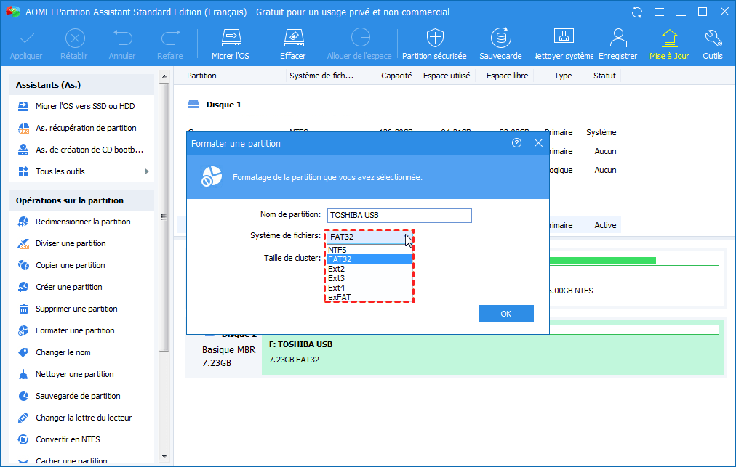The image size is (736, 467).
Task: Expand the Tous les outils submenu arrow
Action: (x=147, y=171)
